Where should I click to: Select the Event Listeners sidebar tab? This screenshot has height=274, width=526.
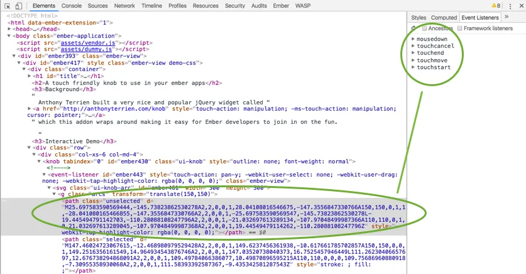pos(480,18)
